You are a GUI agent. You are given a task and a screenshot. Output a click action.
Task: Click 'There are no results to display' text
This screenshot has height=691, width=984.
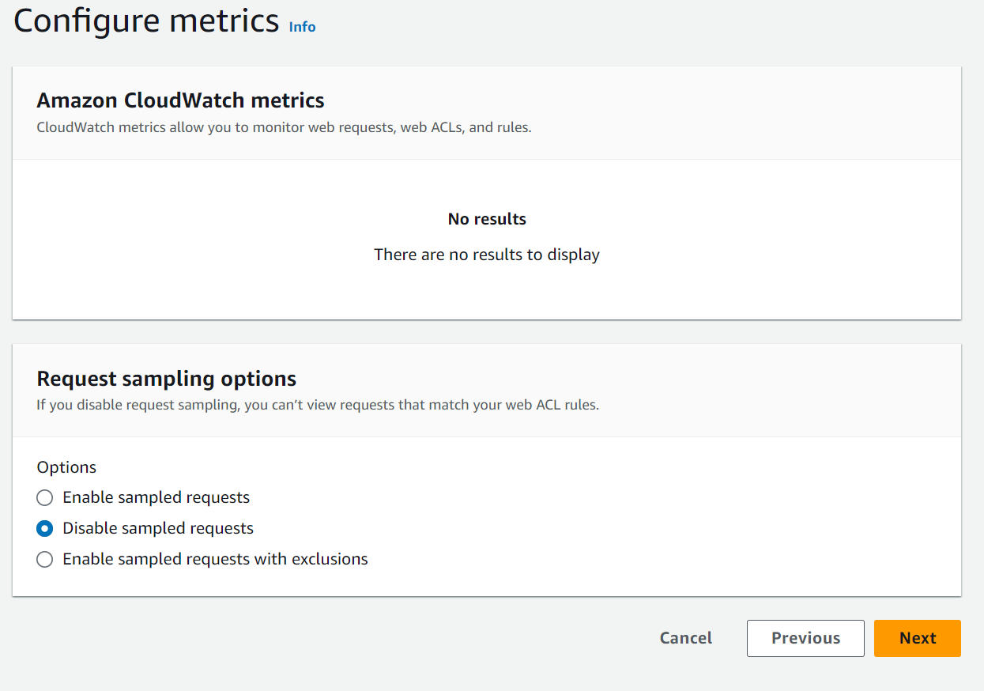(487, 255)
